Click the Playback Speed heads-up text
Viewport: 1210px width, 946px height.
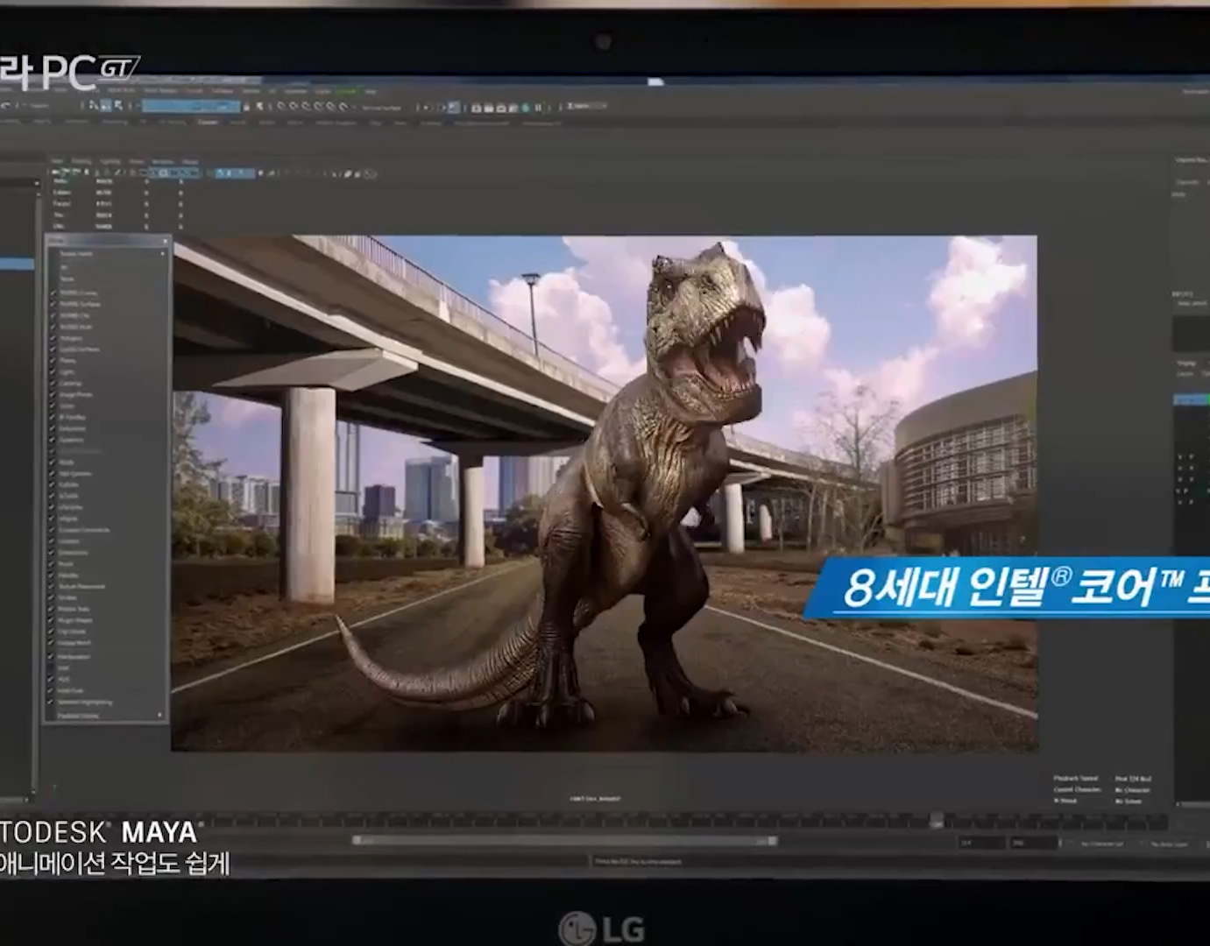point(1076,778)
